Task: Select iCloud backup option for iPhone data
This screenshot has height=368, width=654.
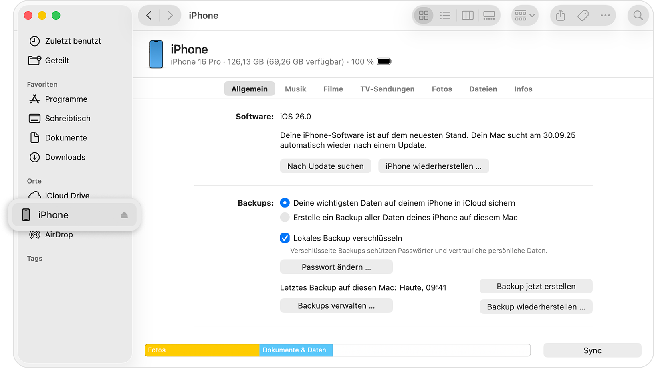Action: coord(285,203)
